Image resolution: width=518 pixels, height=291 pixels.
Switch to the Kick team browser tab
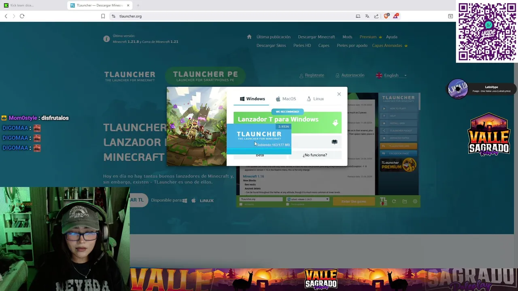tap(34, 5)
